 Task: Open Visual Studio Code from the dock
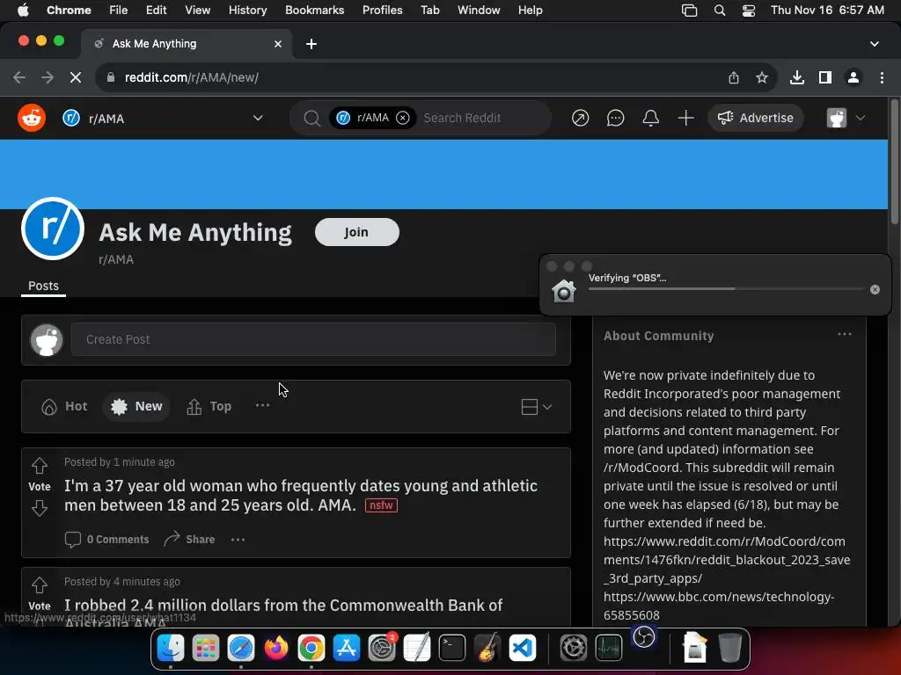[523, 649]
